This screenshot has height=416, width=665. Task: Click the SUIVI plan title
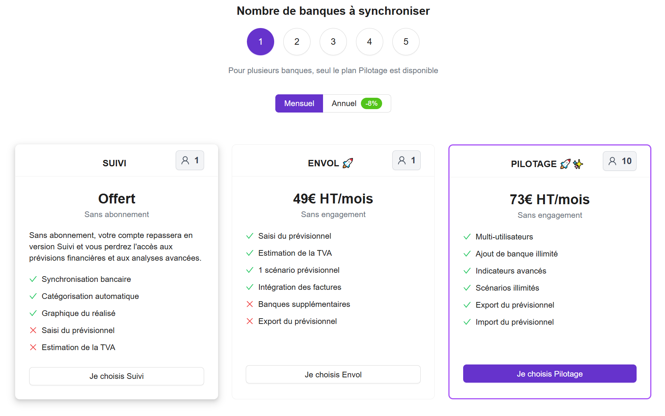click(114, 163)
